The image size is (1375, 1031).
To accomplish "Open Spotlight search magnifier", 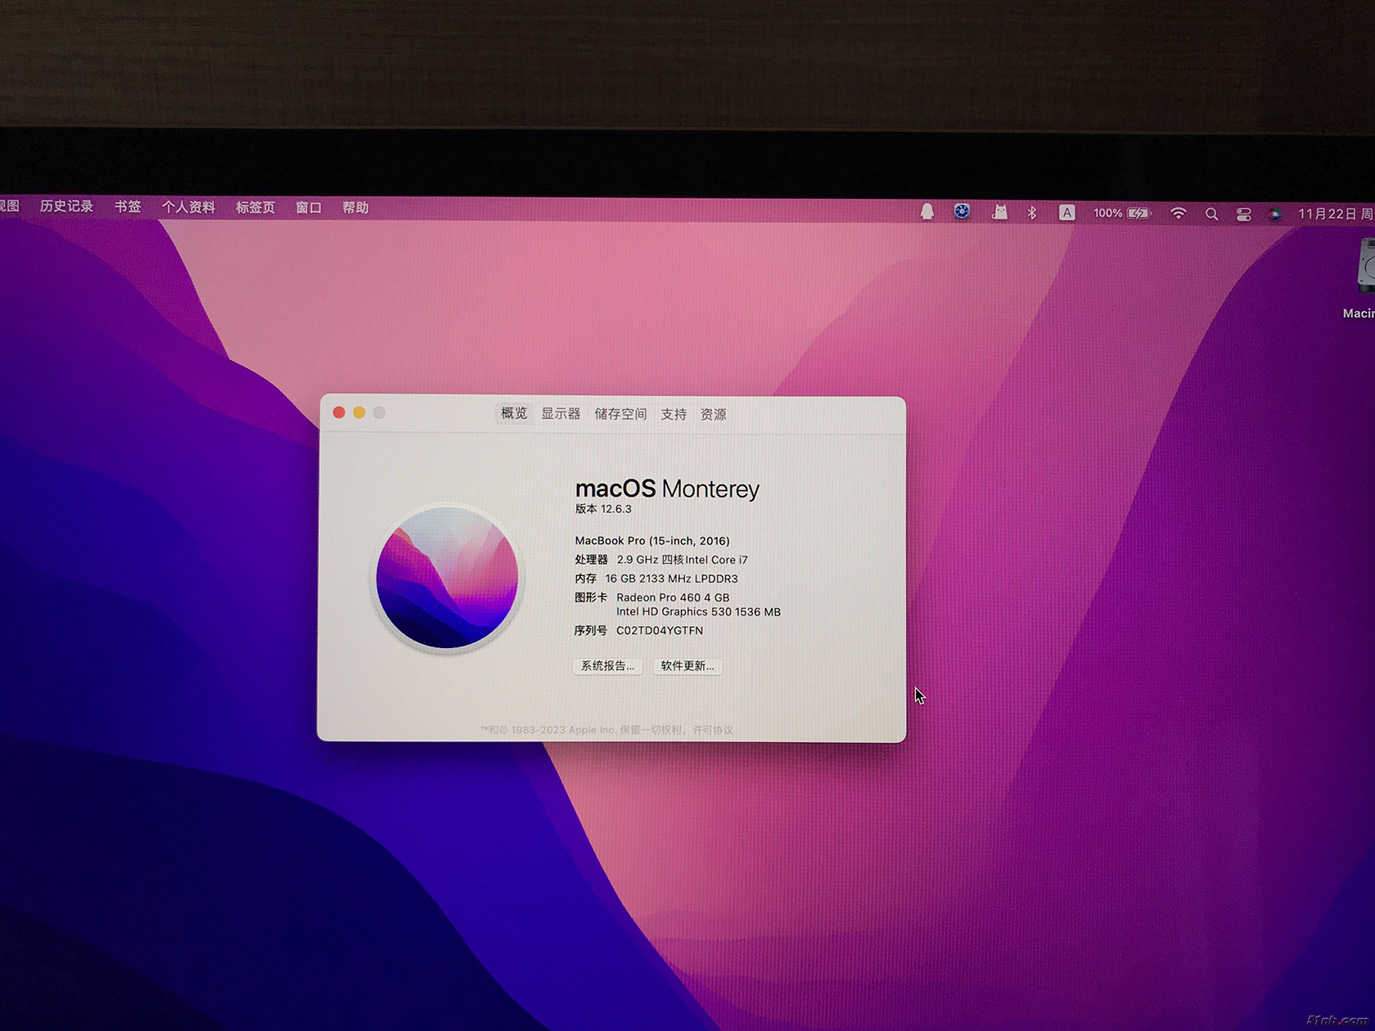I will (x=1211, y=214).
